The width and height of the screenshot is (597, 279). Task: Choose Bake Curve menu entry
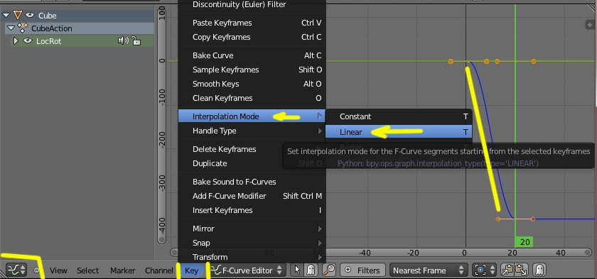click(252, 55)
